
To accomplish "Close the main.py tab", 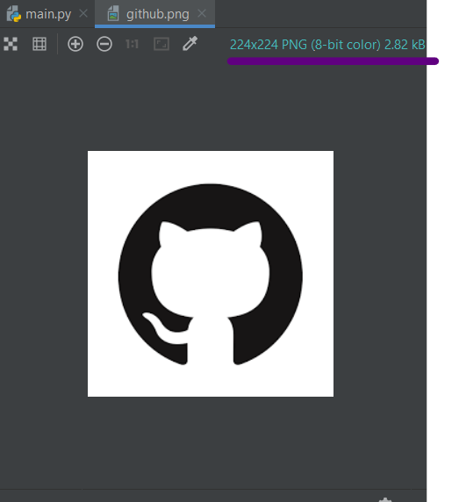I will click(x=83, y=13).
